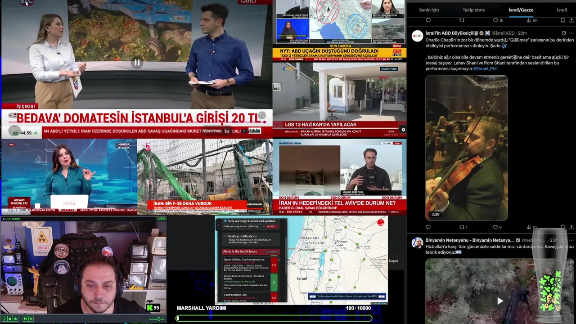Viewport: 576px width, 324px height.
Task: Reply to the İsrailABD violin tweet
Action: pyautogui.click(x=428, y=227)
